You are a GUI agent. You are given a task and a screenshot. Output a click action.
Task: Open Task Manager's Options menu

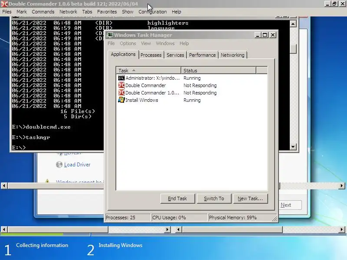128,43
